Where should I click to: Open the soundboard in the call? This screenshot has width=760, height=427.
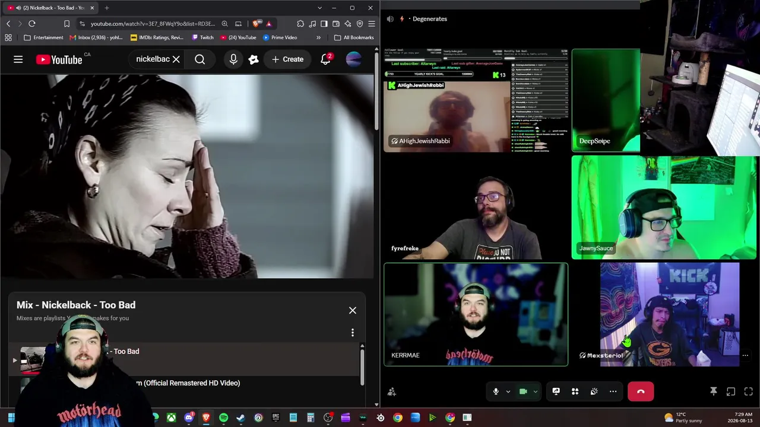pyautogui.click(x=594, y=391)
